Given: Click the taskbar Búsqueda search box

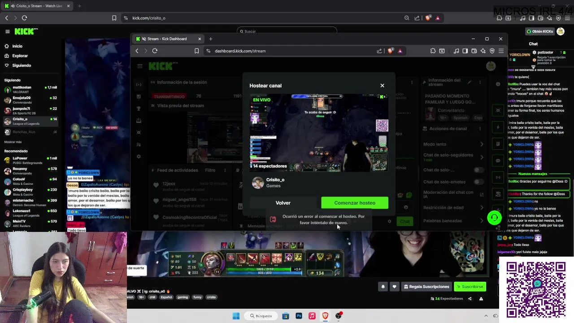Looking at the screenshot, I should click(261, 316).
